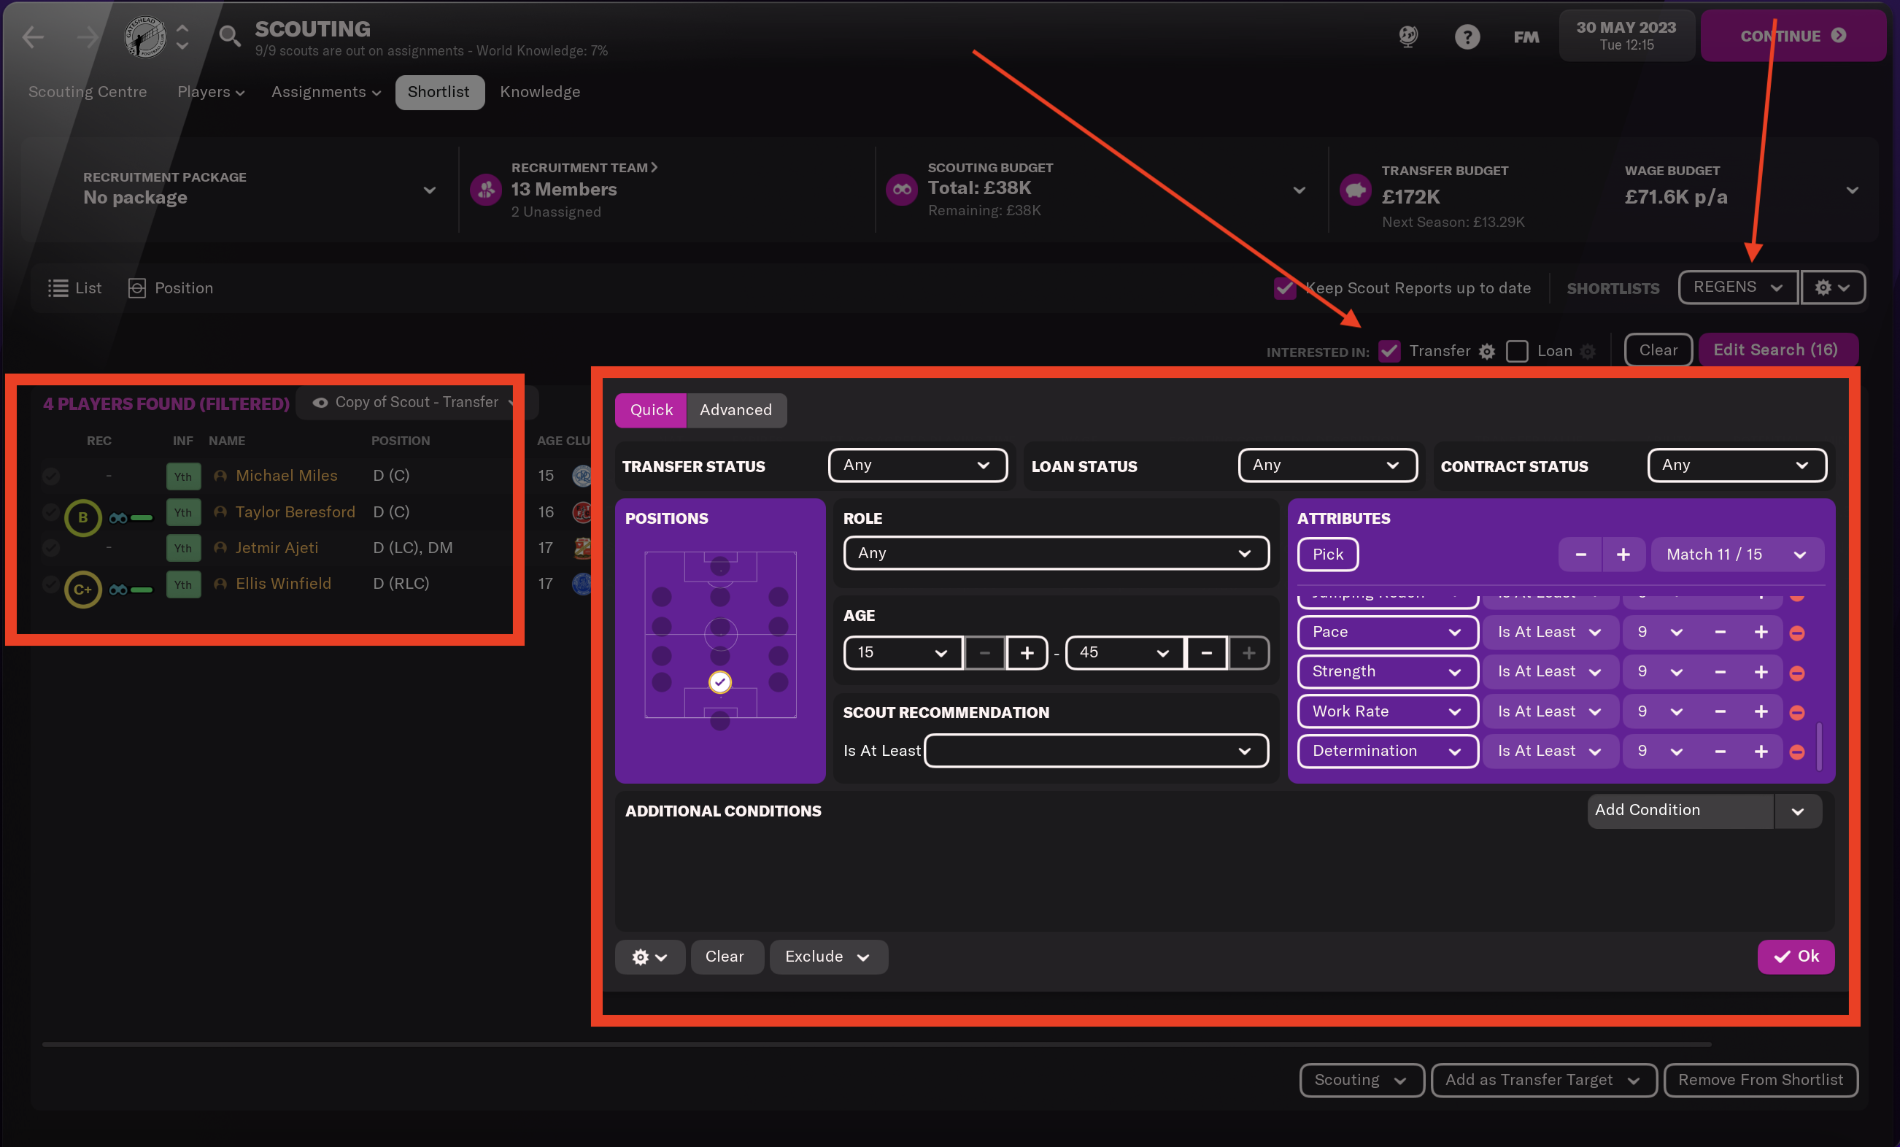Image resolution: width=1900 pixels, height=1147 pixels.
Task: Increase minimum age with plus button
Action: [1027, 652]
